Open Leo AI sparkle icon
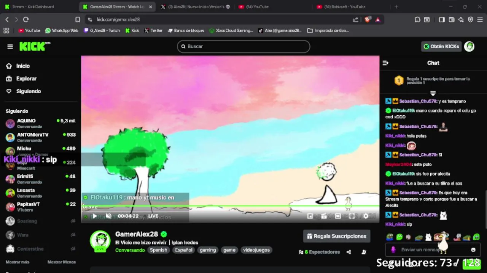487x273 pixels. click(461, 19)
